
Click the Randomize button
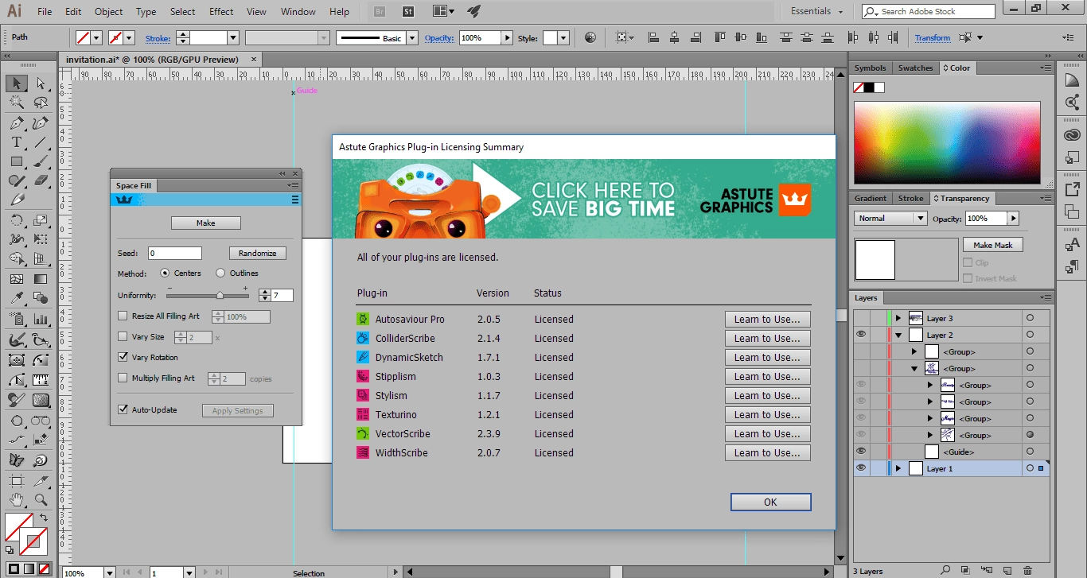click(x=257, y=253)
